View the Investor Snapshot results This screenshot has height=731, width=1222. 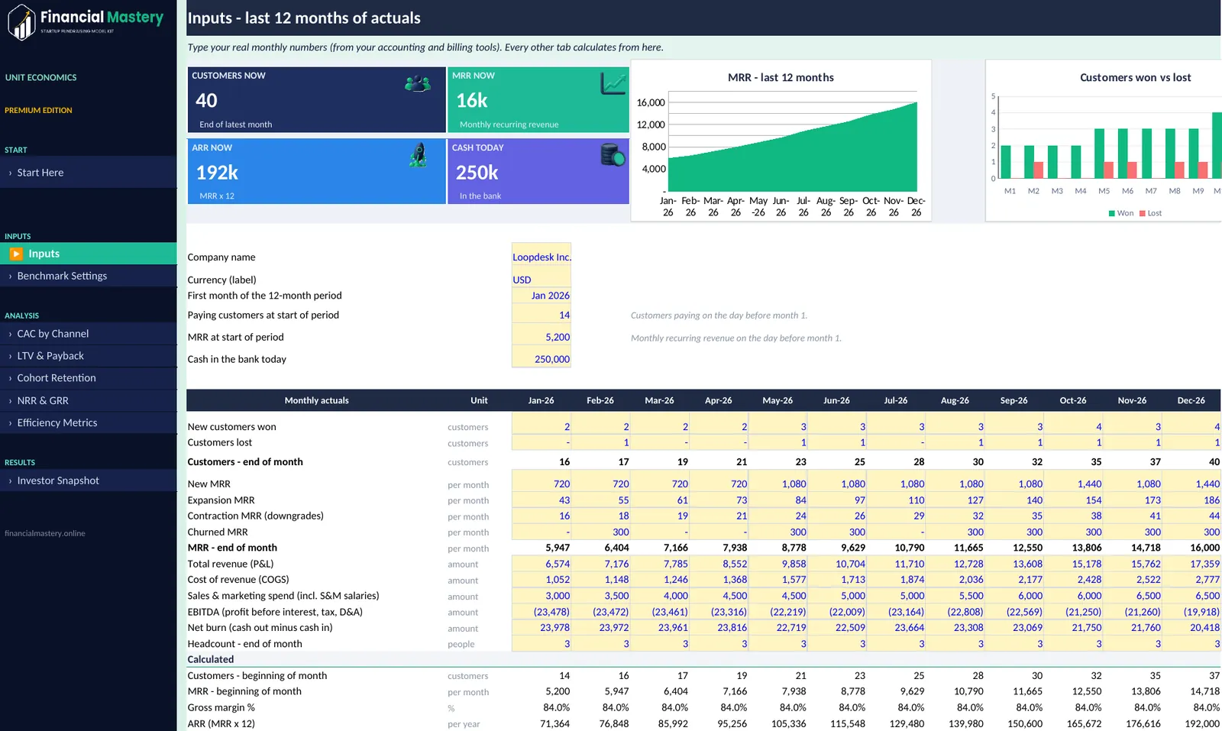click(89, 480)
